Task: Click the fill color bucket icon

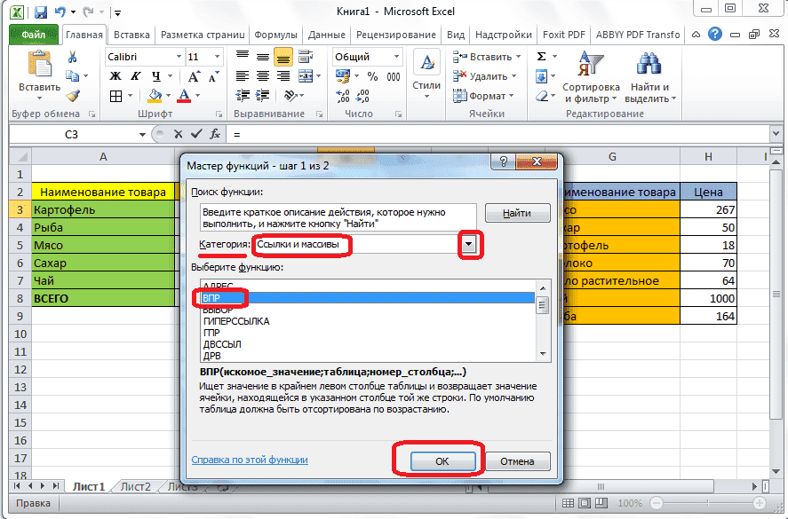Action: tap(155, 96)
